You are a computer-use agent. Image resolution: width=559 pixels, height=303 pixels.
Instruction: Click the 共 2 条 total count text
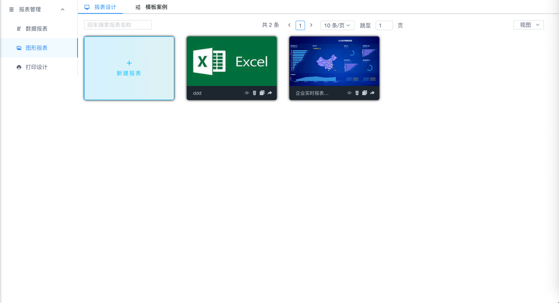tap(270, 25)
